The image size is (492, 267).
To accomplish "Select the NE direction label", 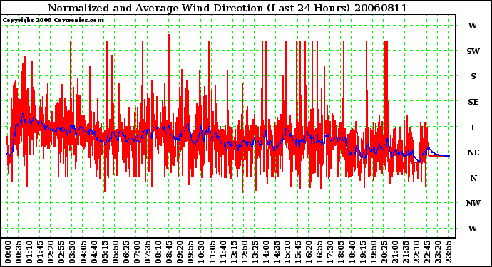I will [x=473, y=152].
